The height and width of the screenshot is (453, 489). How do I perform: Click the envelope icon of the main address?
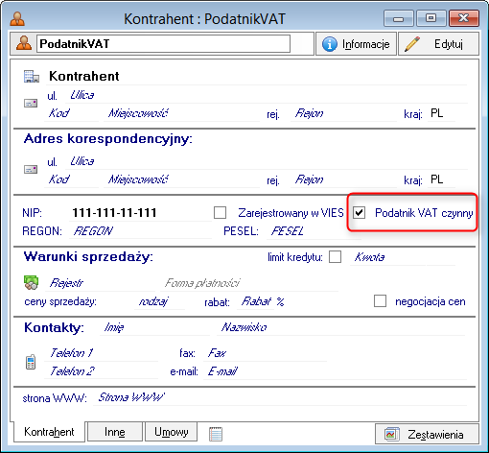click(31, 103)
